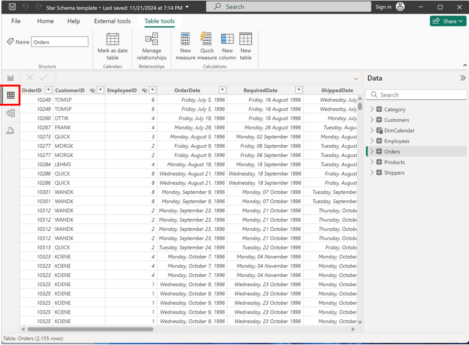469x345 pixels.
Task: Toggle hidden eye icon on CustomerID column
Action: point(92,90)
